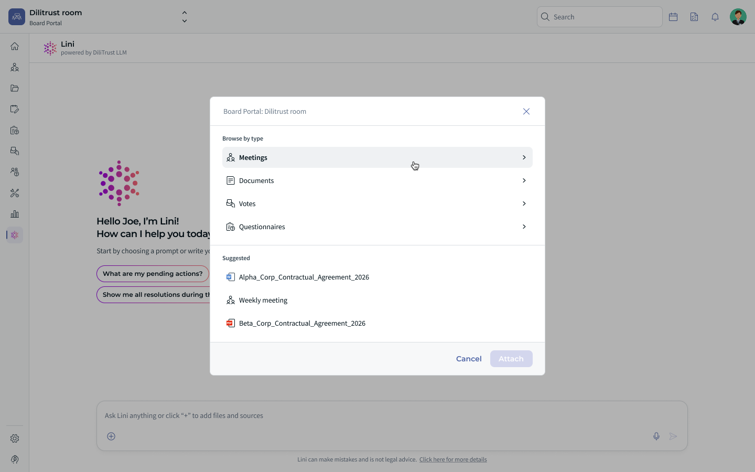Screen dimensions: 755x472
Task: Click the Attach button
Action: (511, 359)
